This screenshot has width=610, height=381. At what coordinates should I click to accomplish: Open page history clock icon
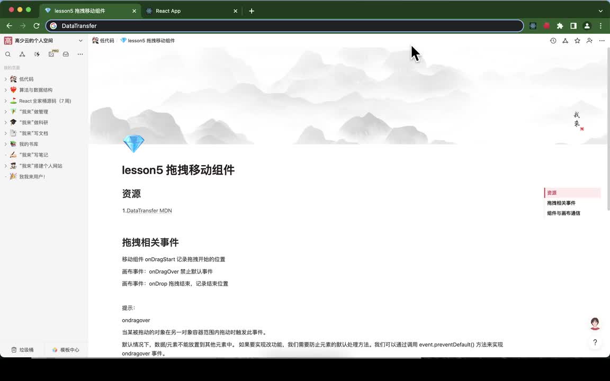point(553,40)
